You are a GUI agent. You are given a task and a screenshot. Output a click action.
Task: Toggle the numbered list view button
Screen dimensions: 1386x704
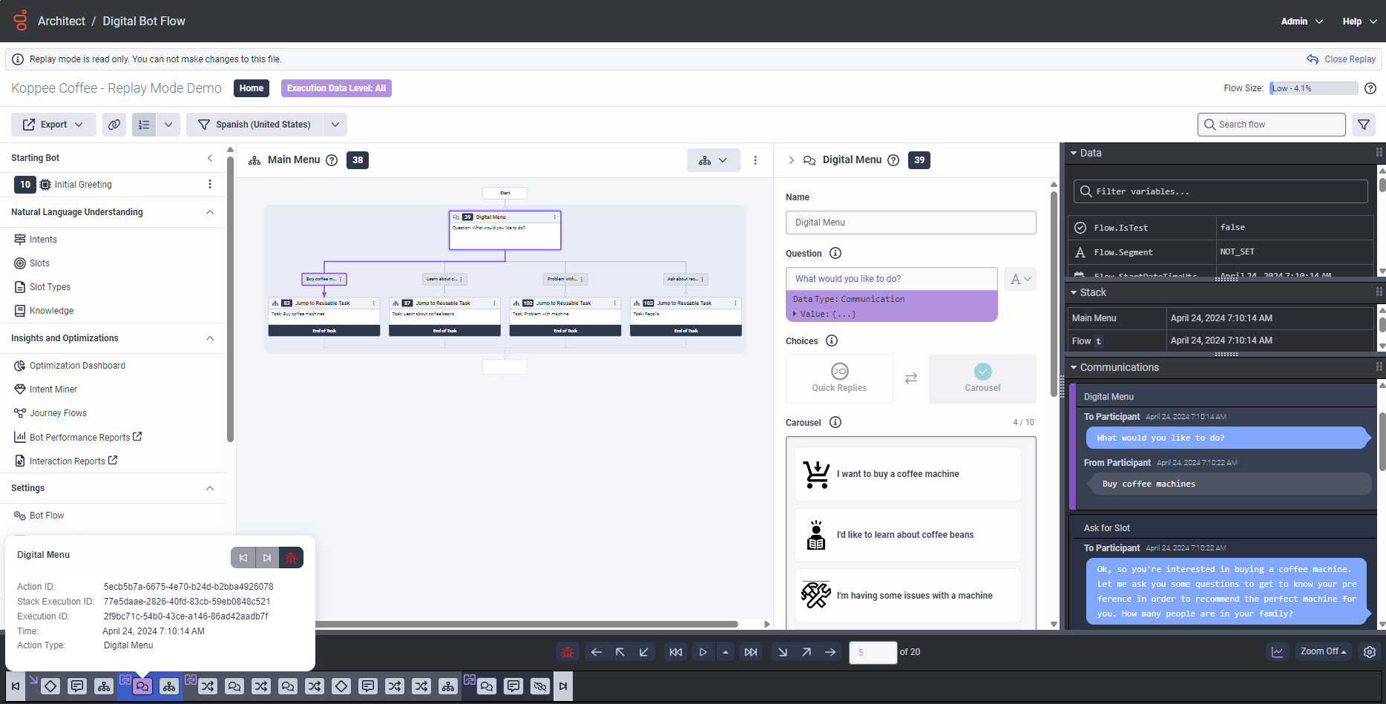tap(144, 125)
